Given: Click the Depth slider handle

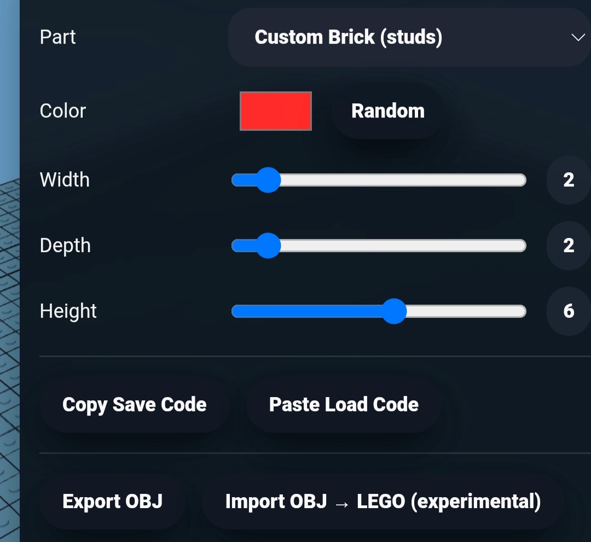Looking at the screenshot, I should click(x=268, y=246).
